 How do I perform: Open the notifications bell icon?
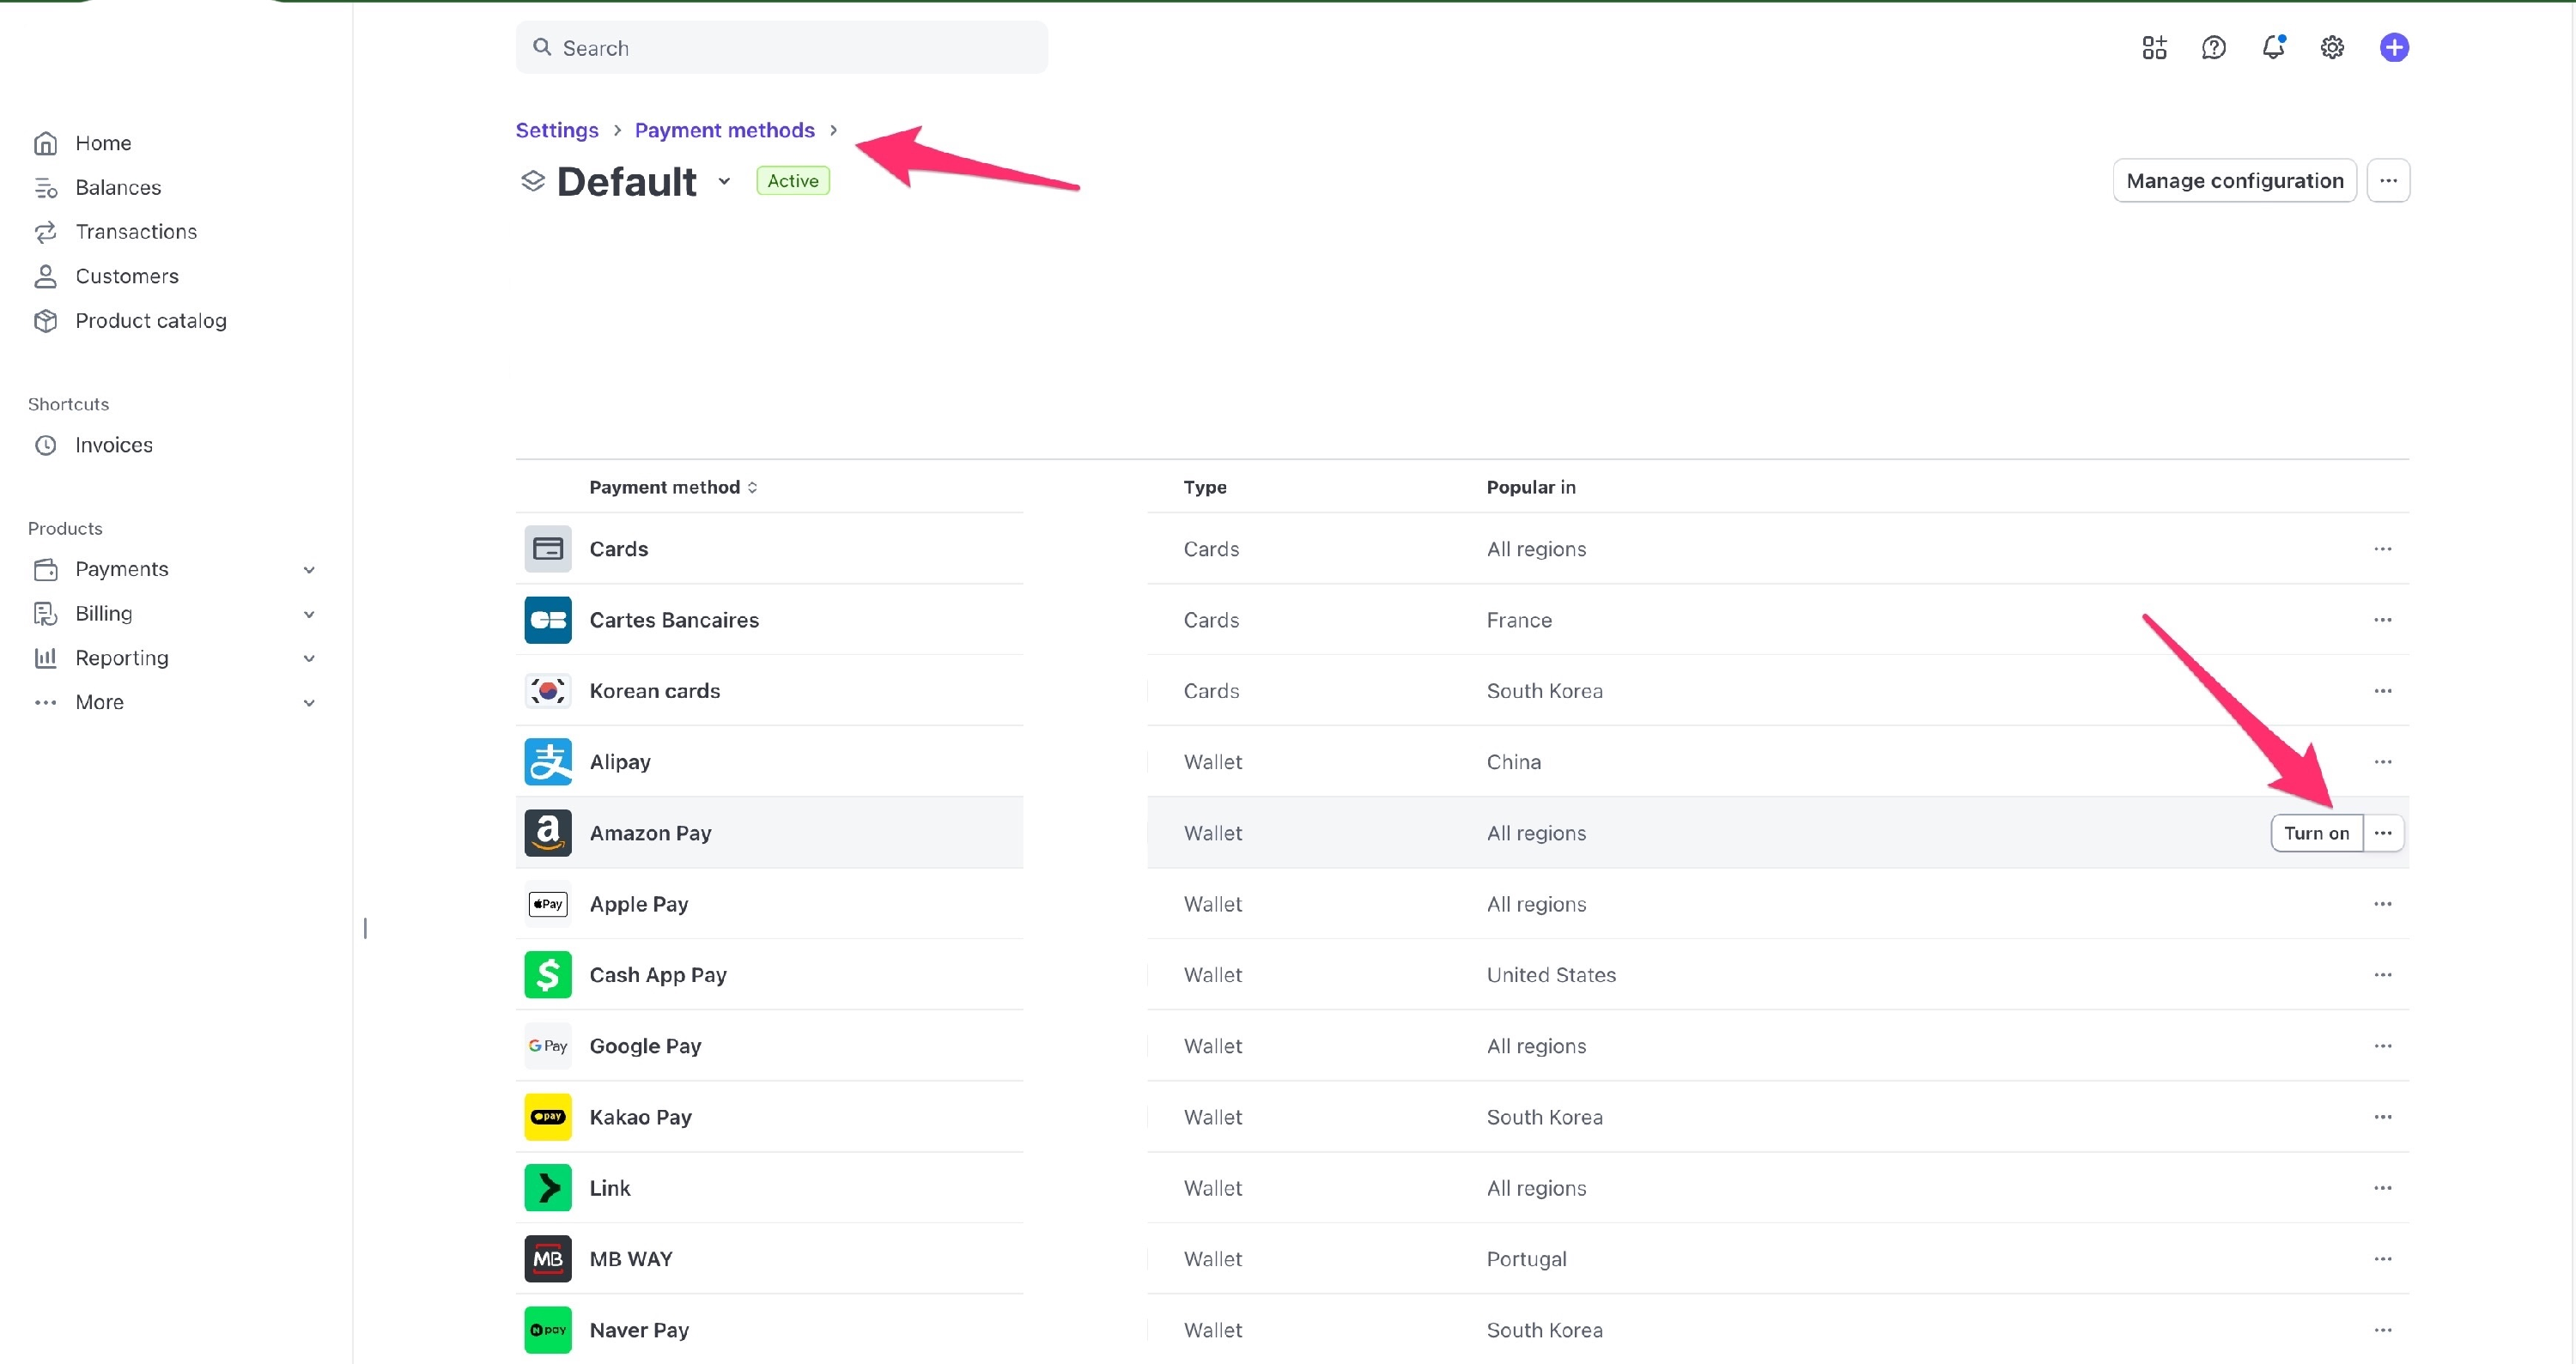2272,47
